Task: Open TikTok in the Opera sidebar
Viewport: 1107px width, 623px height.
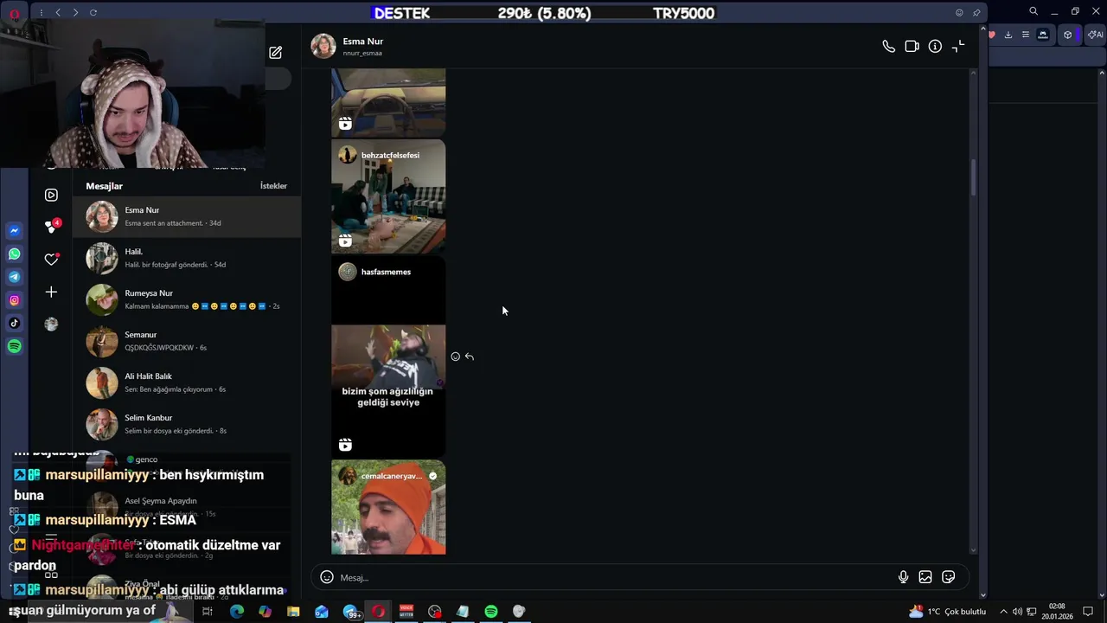Action: point(14,324)
